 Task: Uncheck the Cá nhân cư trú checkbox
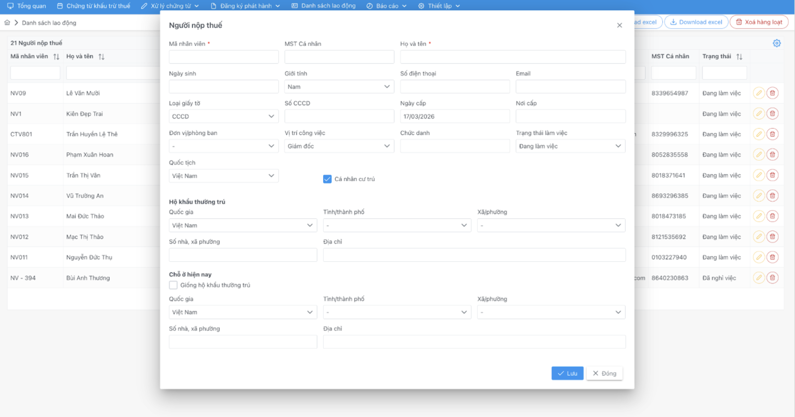(327, 179)
